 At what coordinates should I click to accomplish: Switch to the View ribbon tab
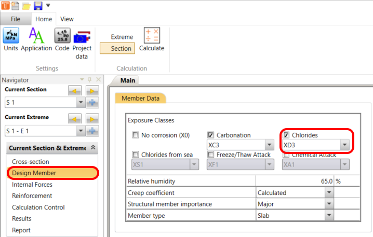click(x=66, y=19)
